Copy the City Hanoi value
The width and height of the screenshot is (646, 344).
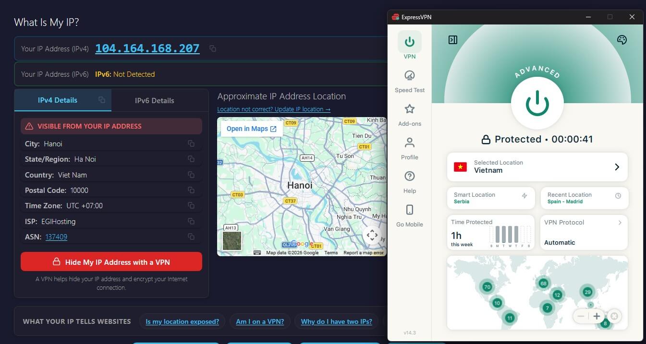point(191,143)
